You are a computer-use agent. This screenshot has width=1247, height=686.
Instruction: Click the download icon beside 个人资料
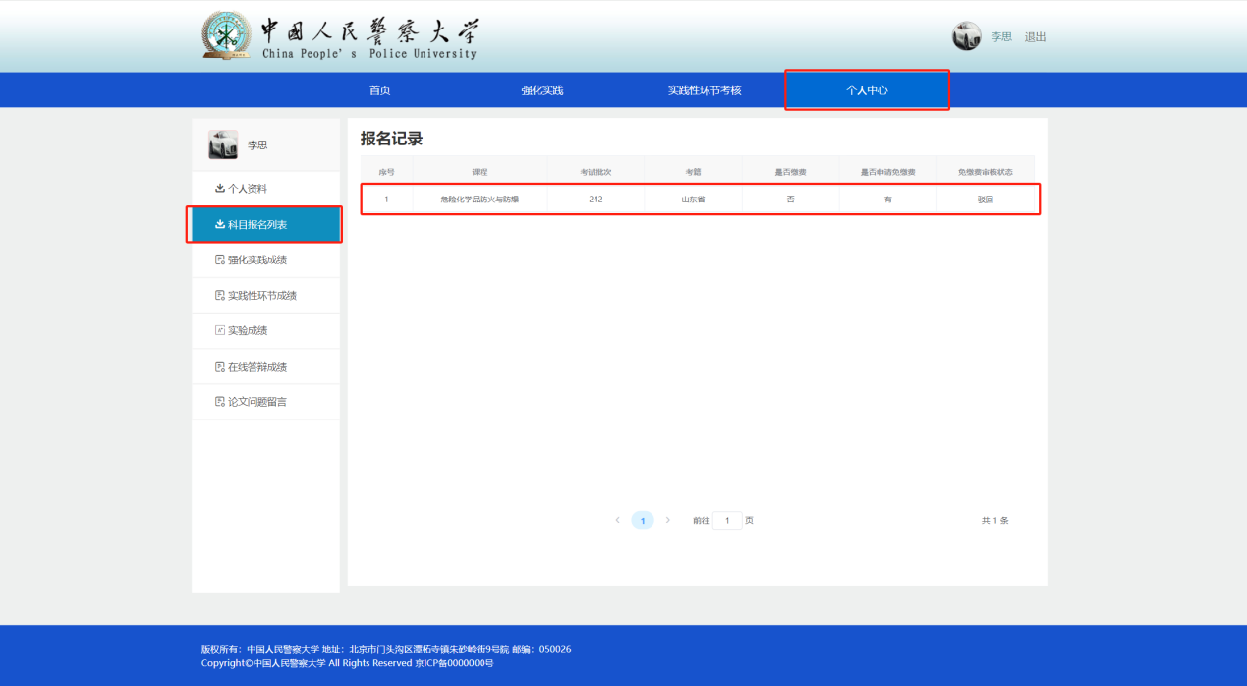pos(220,189)
